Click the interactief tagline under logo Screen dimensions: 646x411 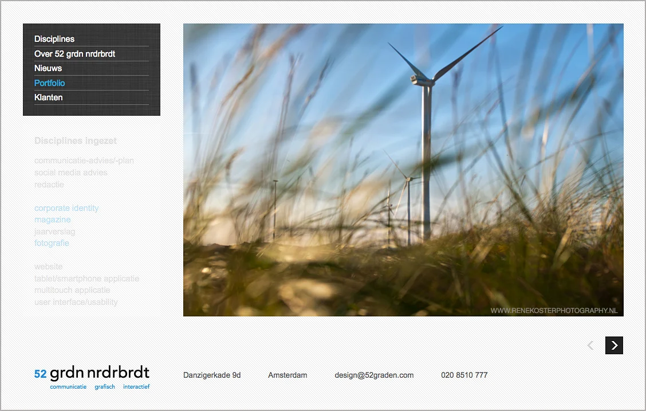(x=136, y=387)
